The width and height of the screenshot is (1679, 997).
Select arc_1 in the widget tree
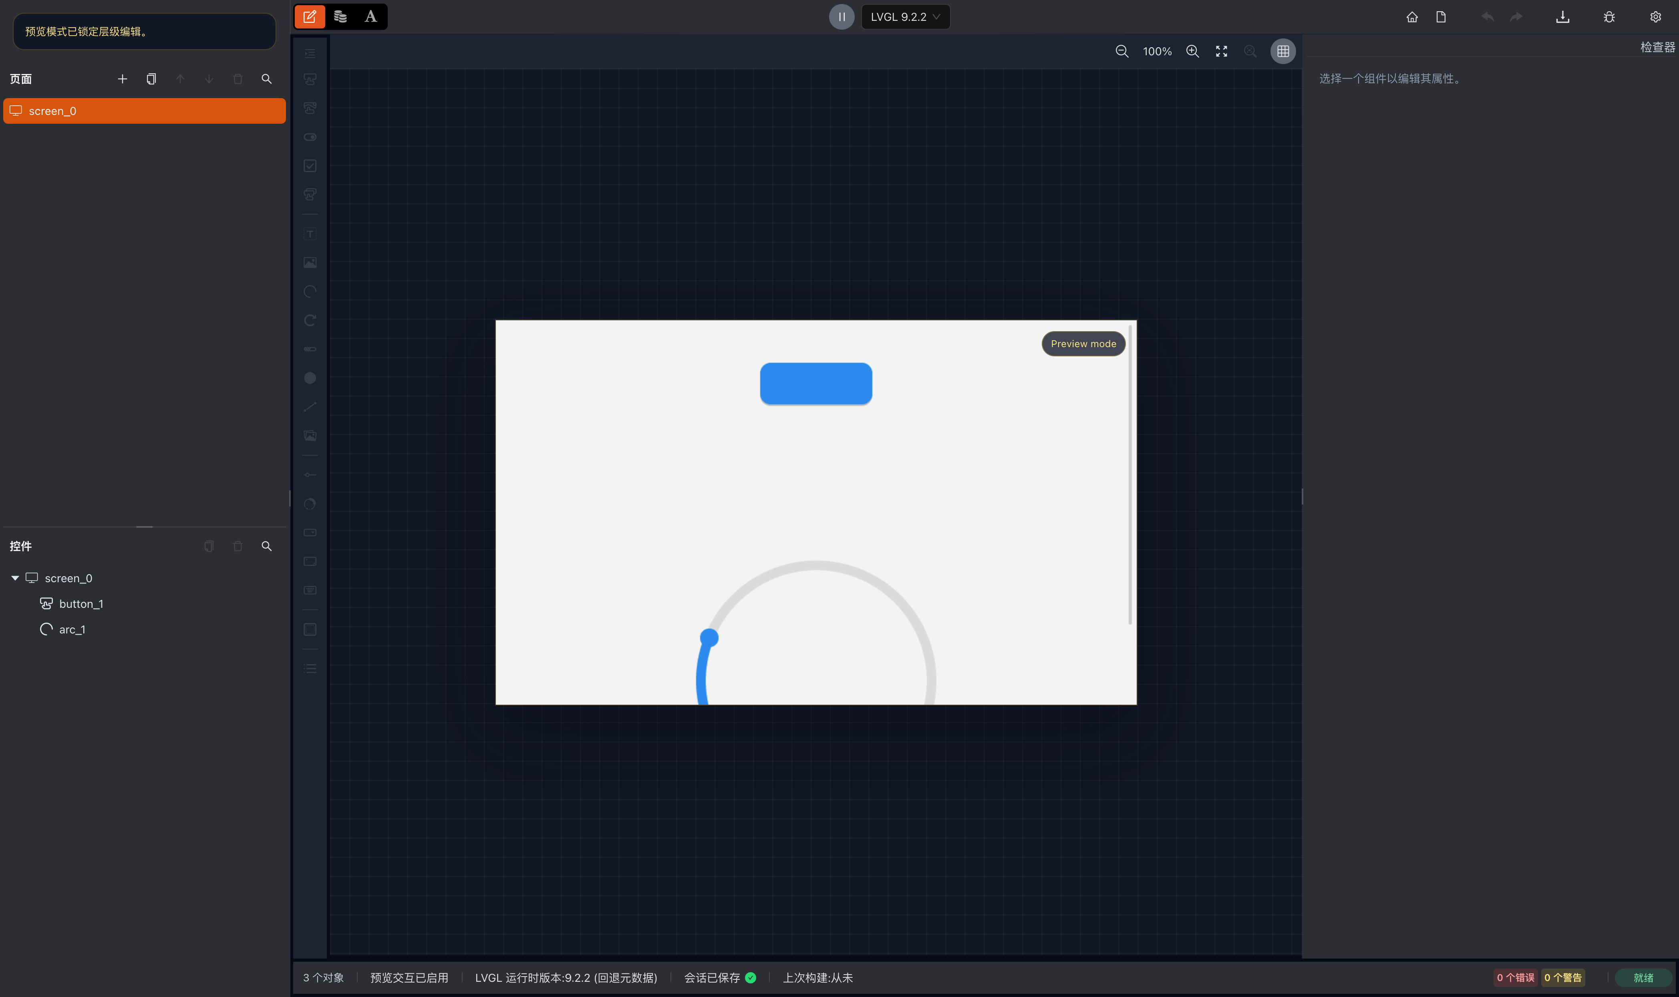(72, 629)
